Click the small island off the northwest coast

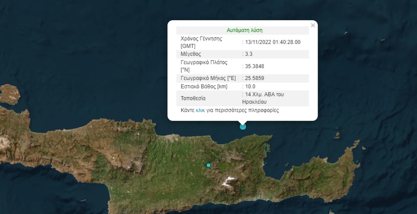point(9,94)
